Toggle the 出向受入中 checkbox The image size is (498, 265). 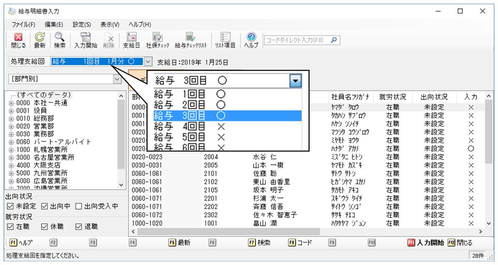[x=79, y=206]
